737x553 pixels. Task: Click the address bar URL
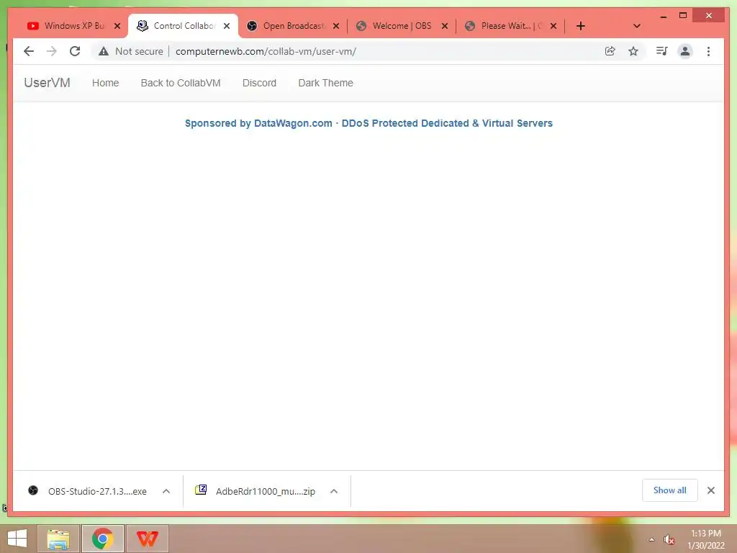click(x=266, y=51)
